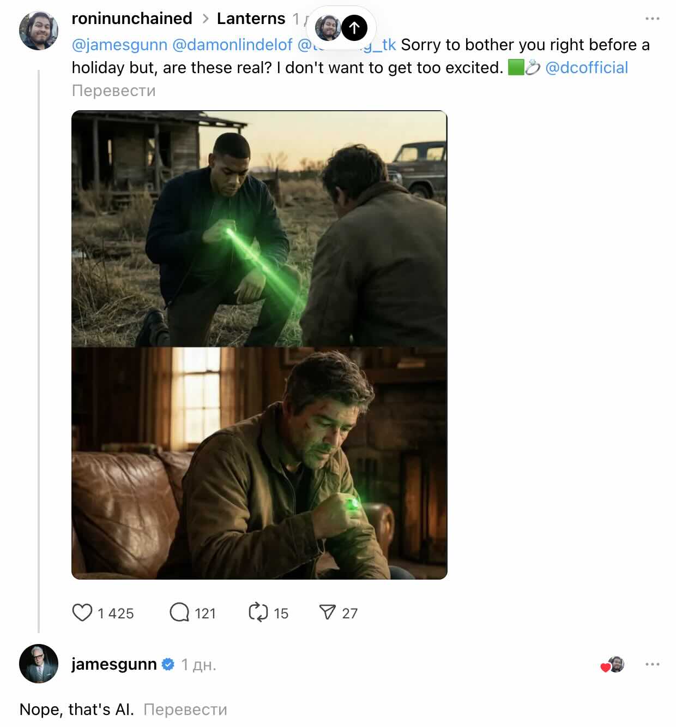Repost using the arrows icon
676x727 pixels.
[258, 612]
